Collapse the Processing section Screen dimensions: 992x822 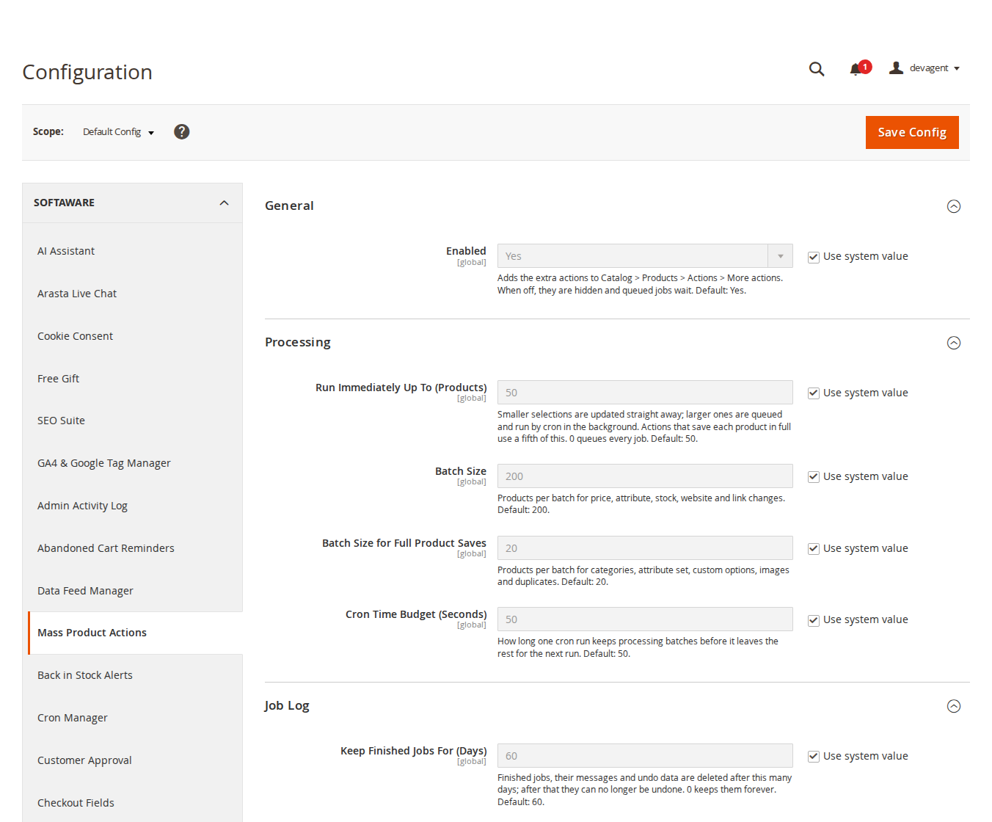(954, 343)
